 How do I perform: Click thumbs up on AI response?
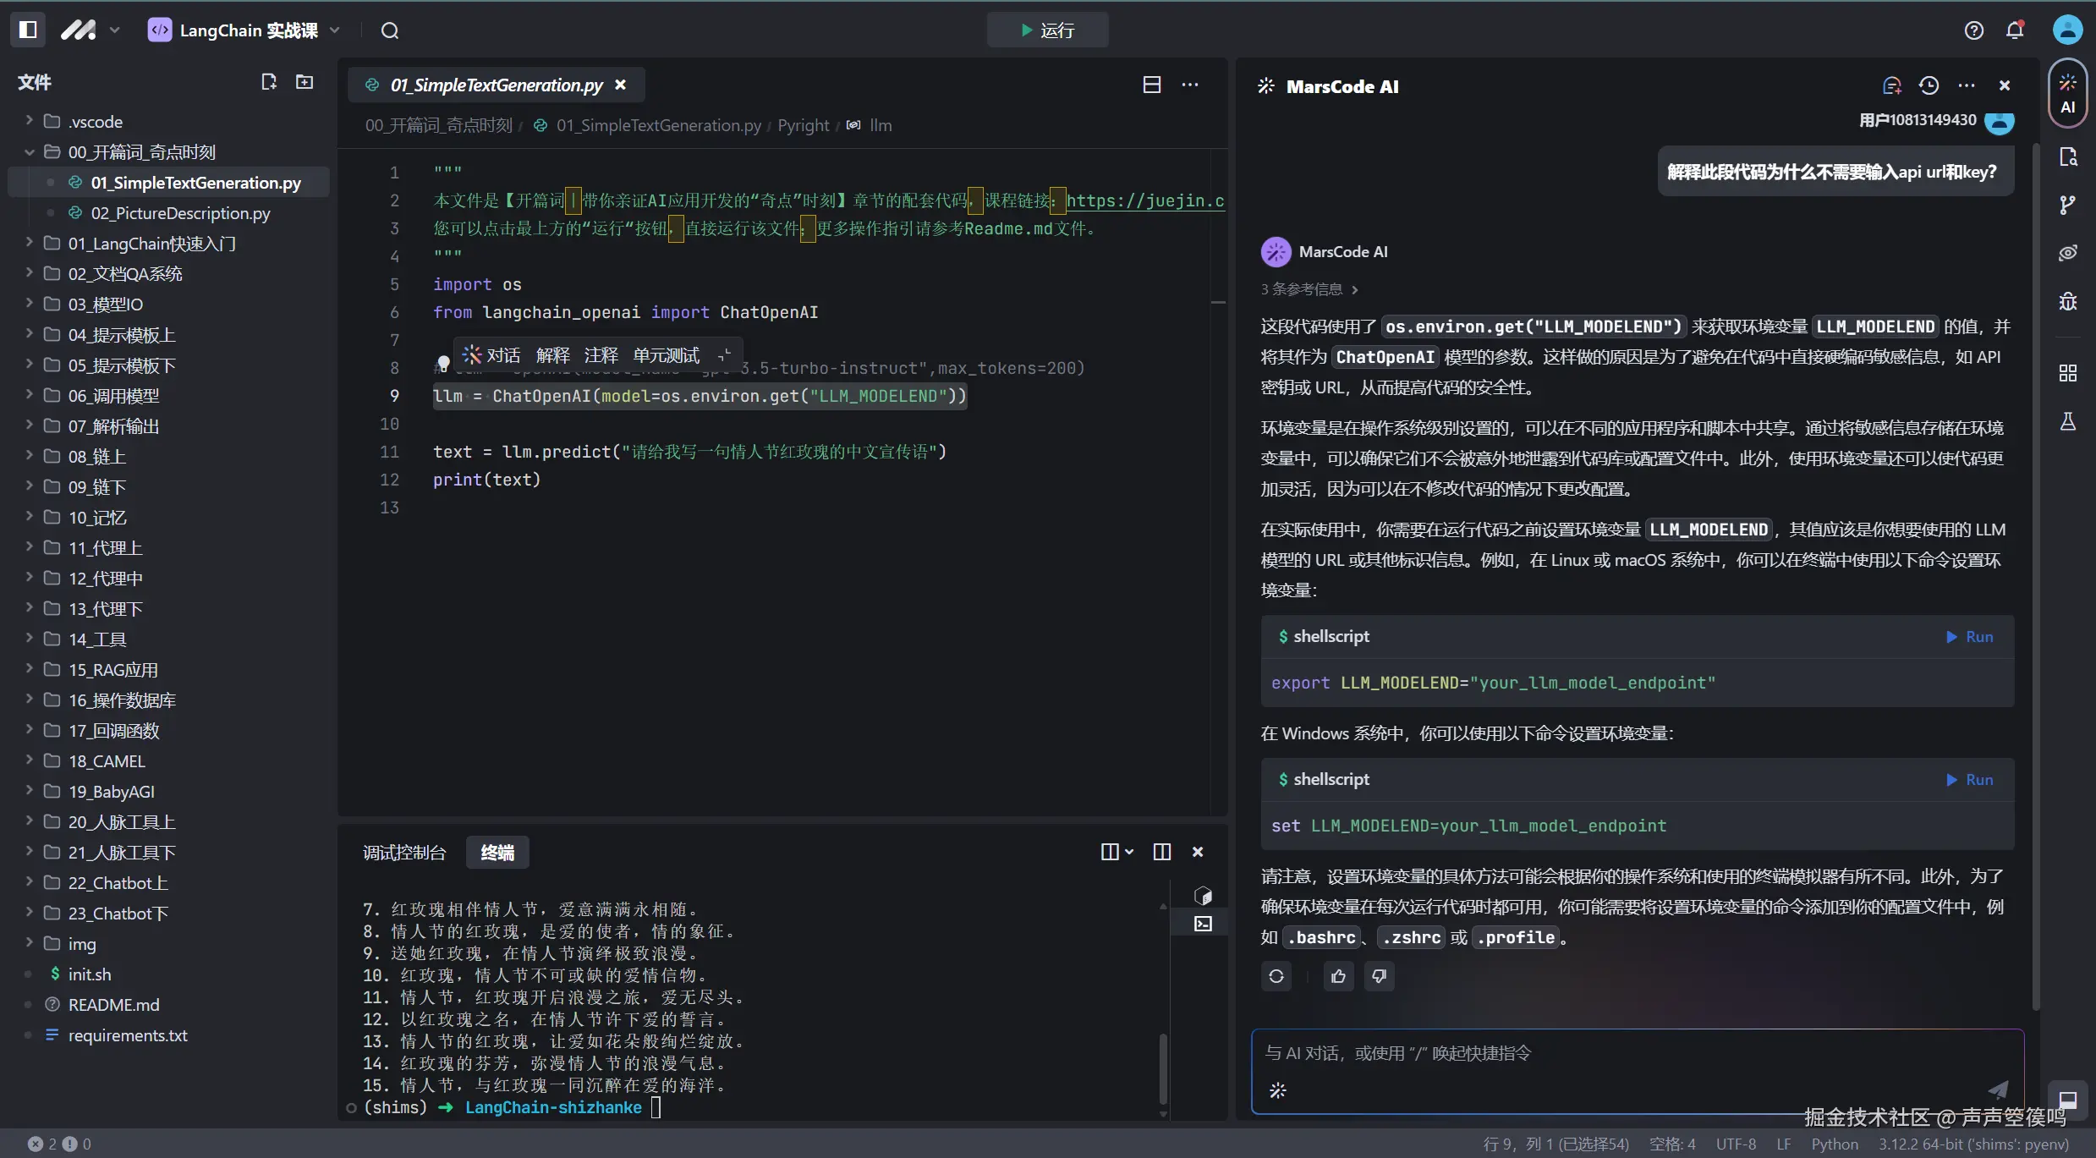pos(1338,976)
